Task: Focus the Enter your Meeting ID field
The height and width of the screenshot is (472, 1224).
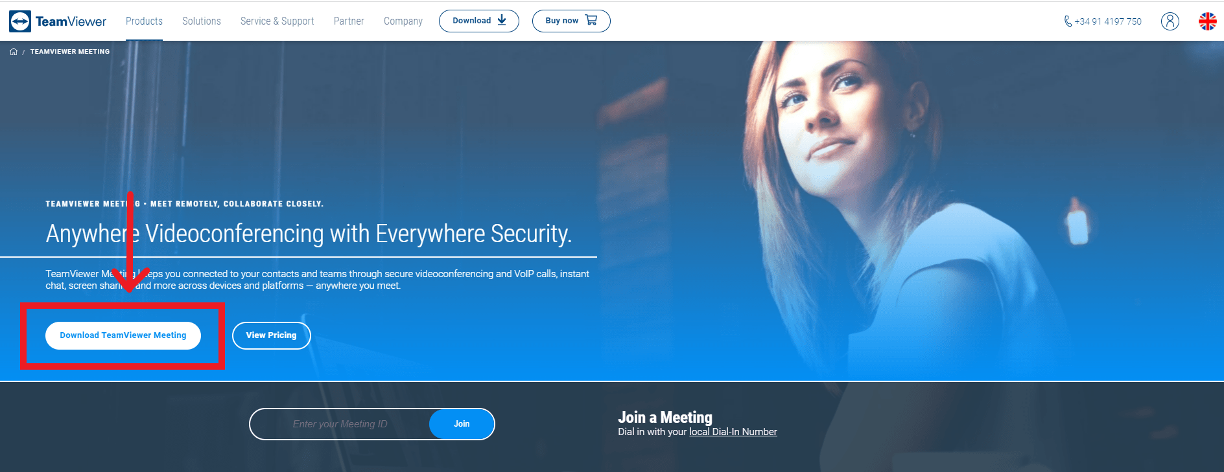Action: tap(340, 424)
